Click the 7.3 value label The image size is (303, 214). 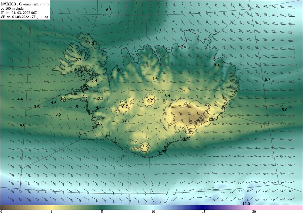point(168,48)
